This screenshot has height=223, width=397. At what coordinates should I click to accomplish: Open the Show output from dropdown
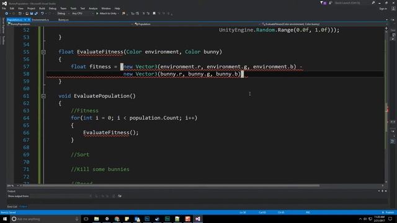(61, 196)
